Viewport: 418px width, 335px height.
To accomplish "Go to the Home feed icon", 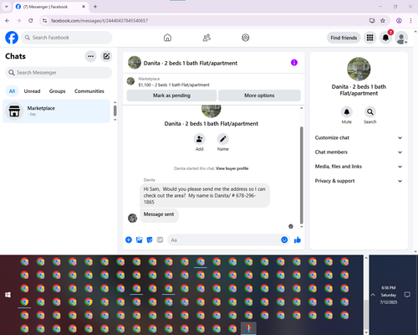I will [x=167, y=38].
